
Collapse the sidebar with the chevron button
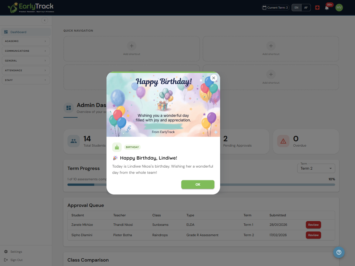pos(45,20)
